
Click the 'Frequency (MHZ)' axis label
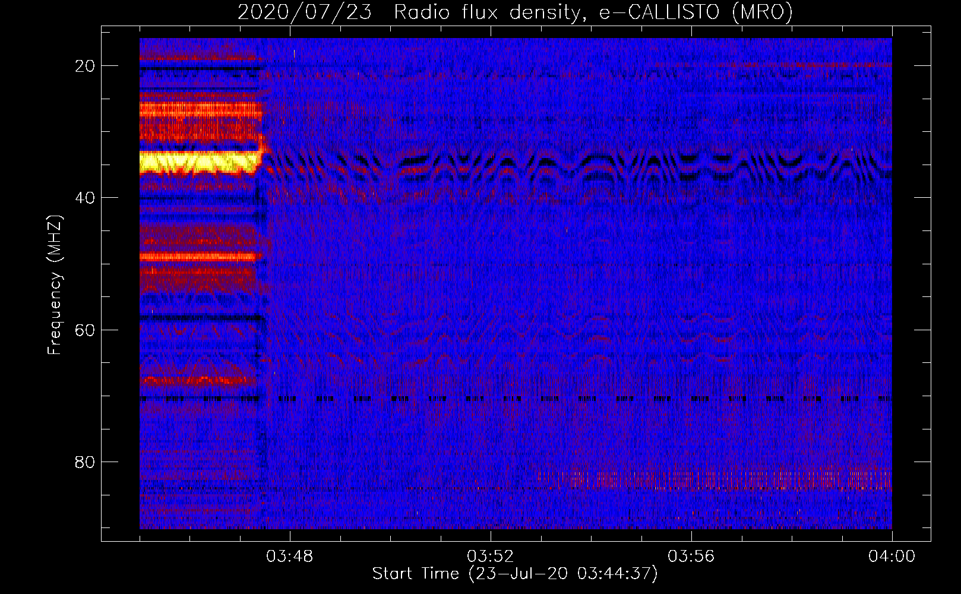(x=55, y=286)
